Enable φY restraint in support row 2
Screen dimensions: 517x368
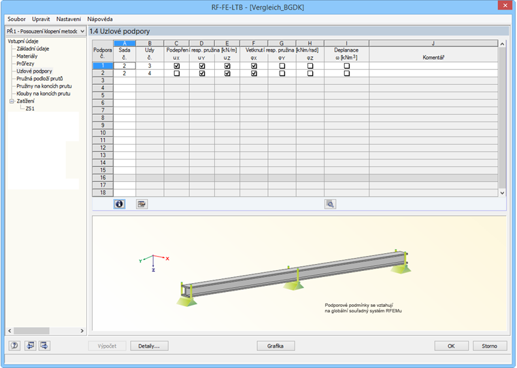282,73
